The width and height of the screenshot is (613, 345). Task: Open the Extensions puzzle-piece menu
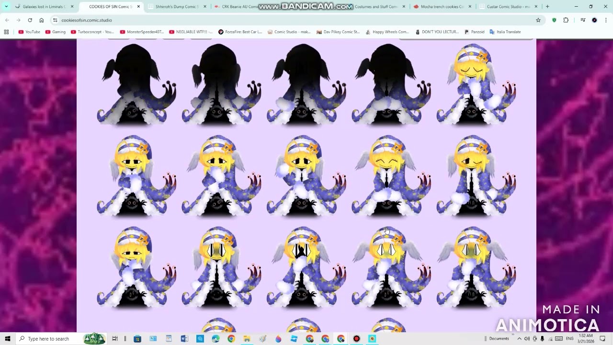click(x=566, y=20)
